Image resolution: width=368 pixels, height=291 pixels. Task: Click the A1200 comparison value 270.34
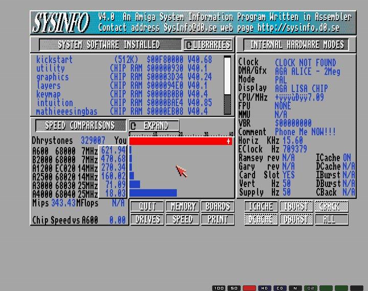click(113, 168)
